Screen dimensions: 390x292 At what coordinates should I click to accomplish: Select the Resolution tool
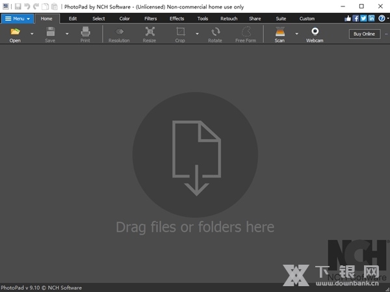119,34
